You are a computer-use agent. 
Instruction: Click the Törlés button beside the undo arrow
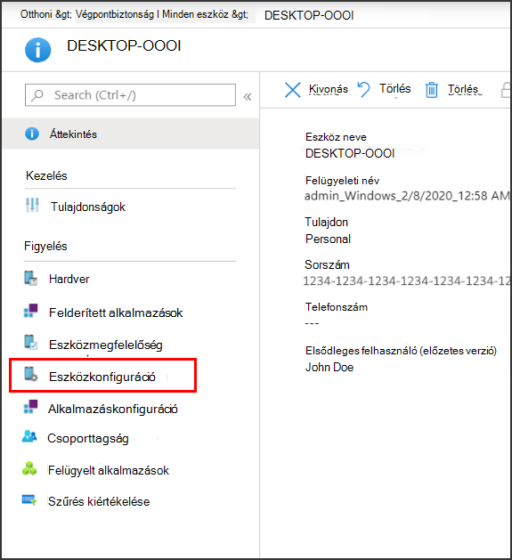coord(394,88)
